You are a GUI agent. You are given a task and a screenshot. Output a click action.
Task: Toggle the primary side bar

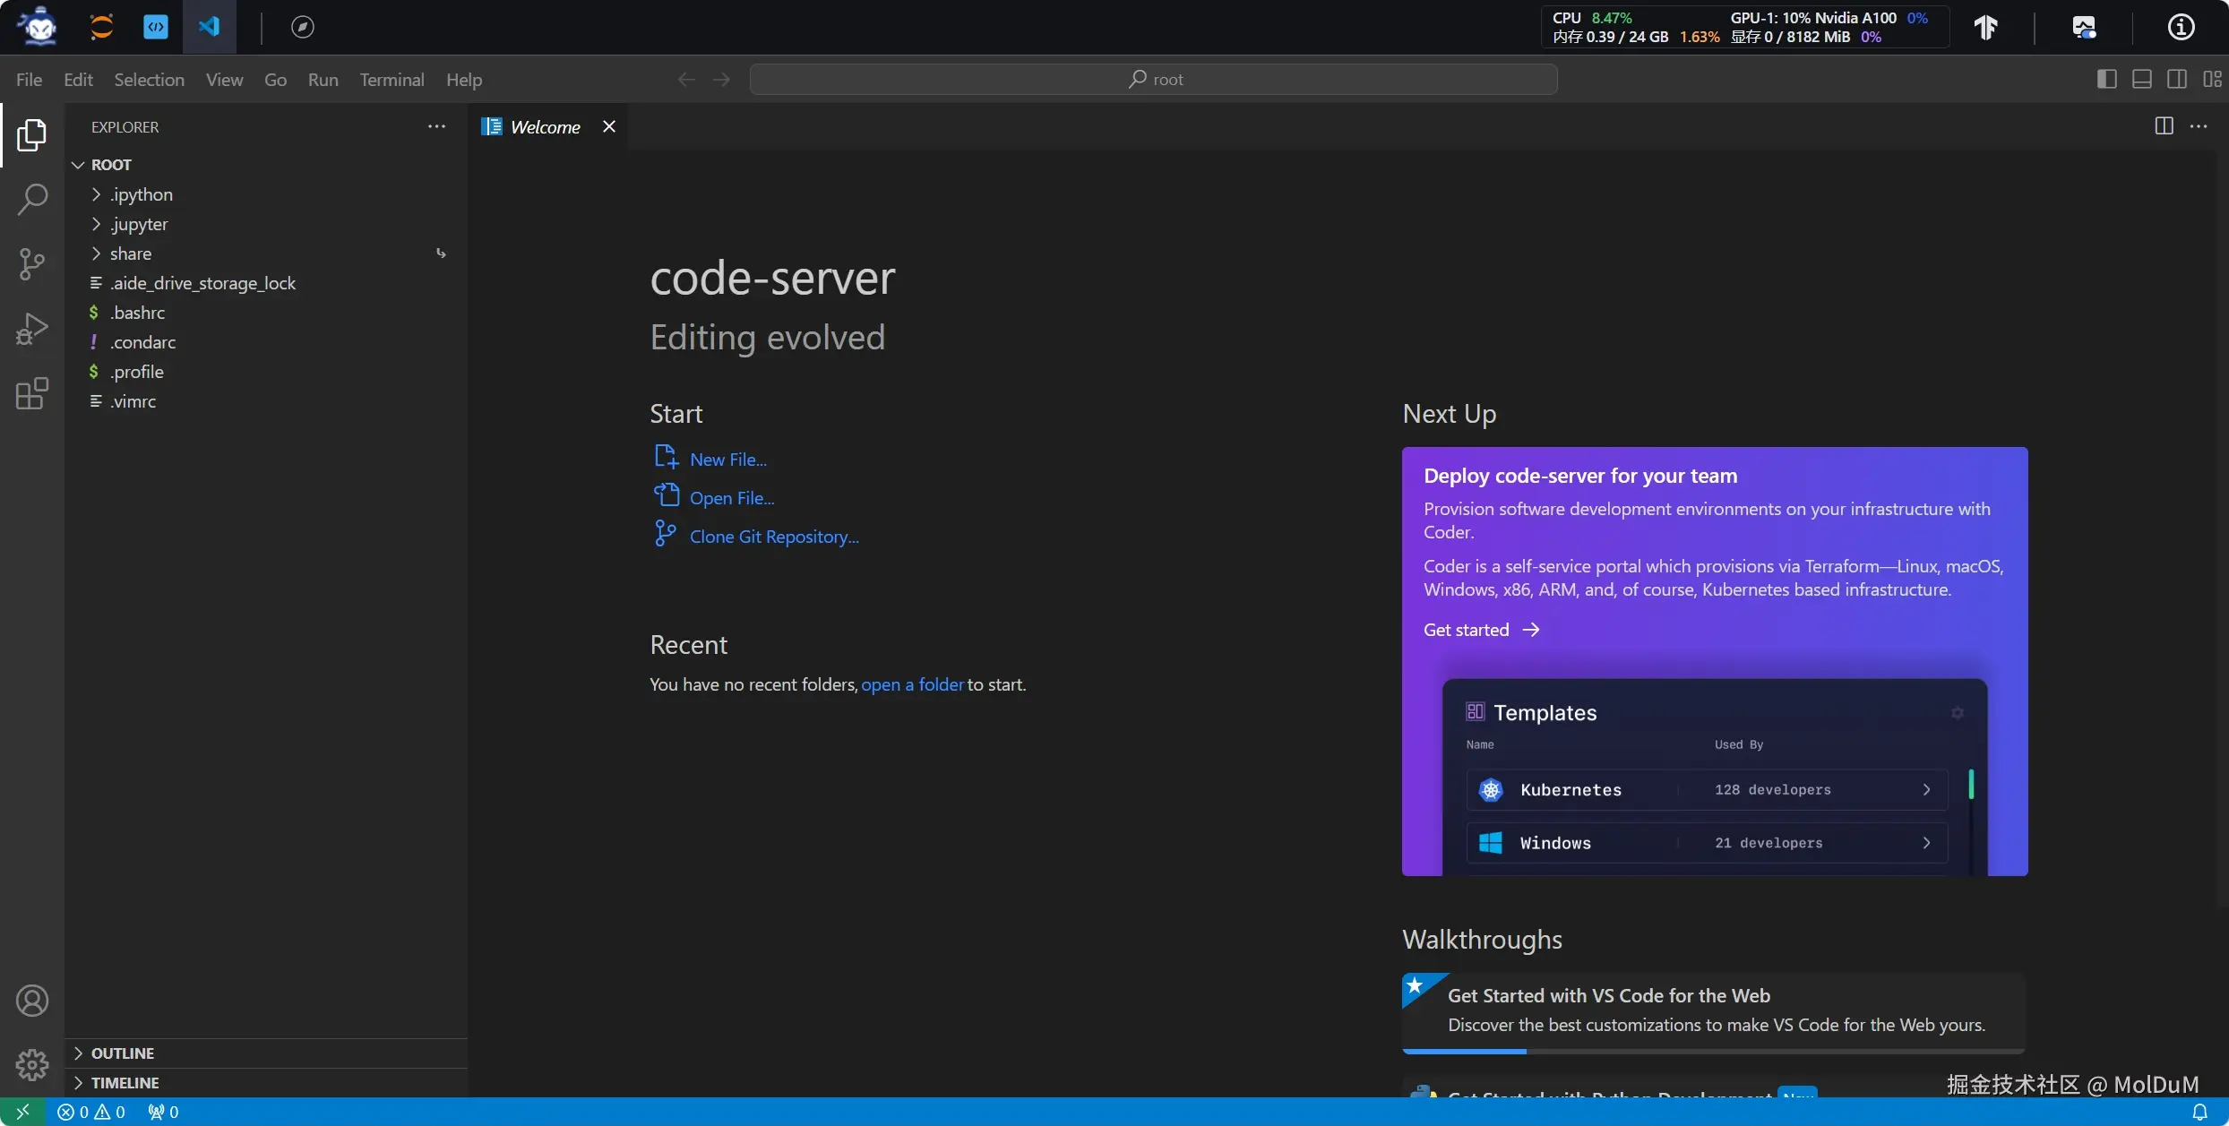[x=2107, y=79]
